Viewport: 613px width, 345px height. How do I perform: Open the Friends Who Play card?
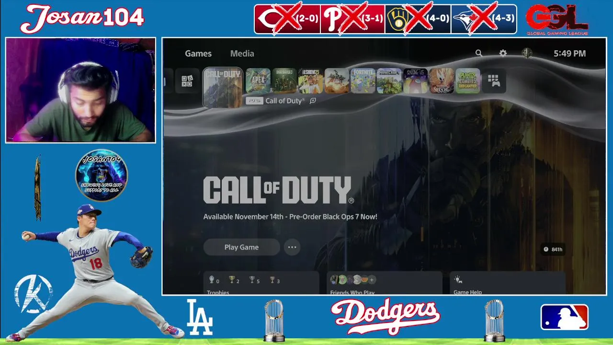point(384,283)
